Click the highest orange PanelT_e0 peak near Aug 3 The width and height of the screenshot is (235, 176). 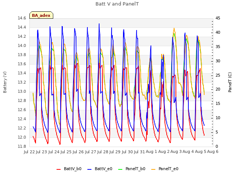(x=174, y=28)
